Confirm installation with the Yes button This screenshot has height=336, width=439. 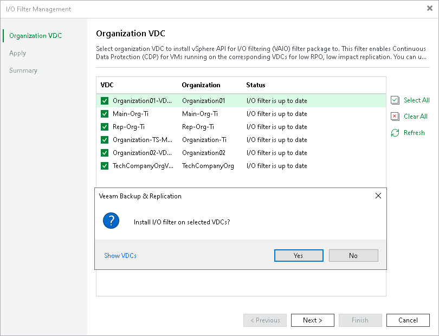pos(299,256)
